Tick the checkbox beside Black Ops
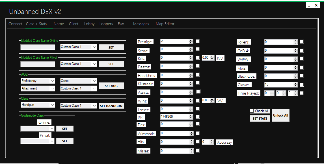 [x=302, y=76]
